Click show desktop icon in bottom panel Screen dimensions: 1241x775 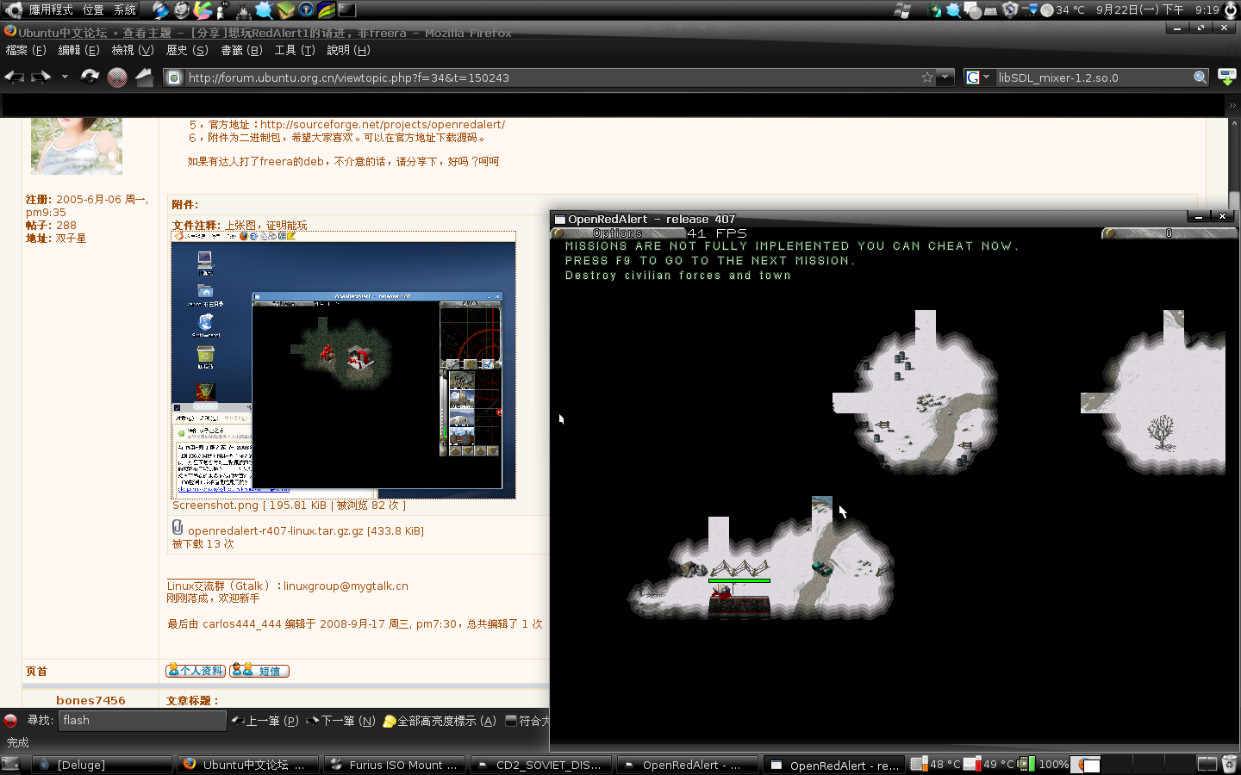pyautogui.click(x=11, y=765)
